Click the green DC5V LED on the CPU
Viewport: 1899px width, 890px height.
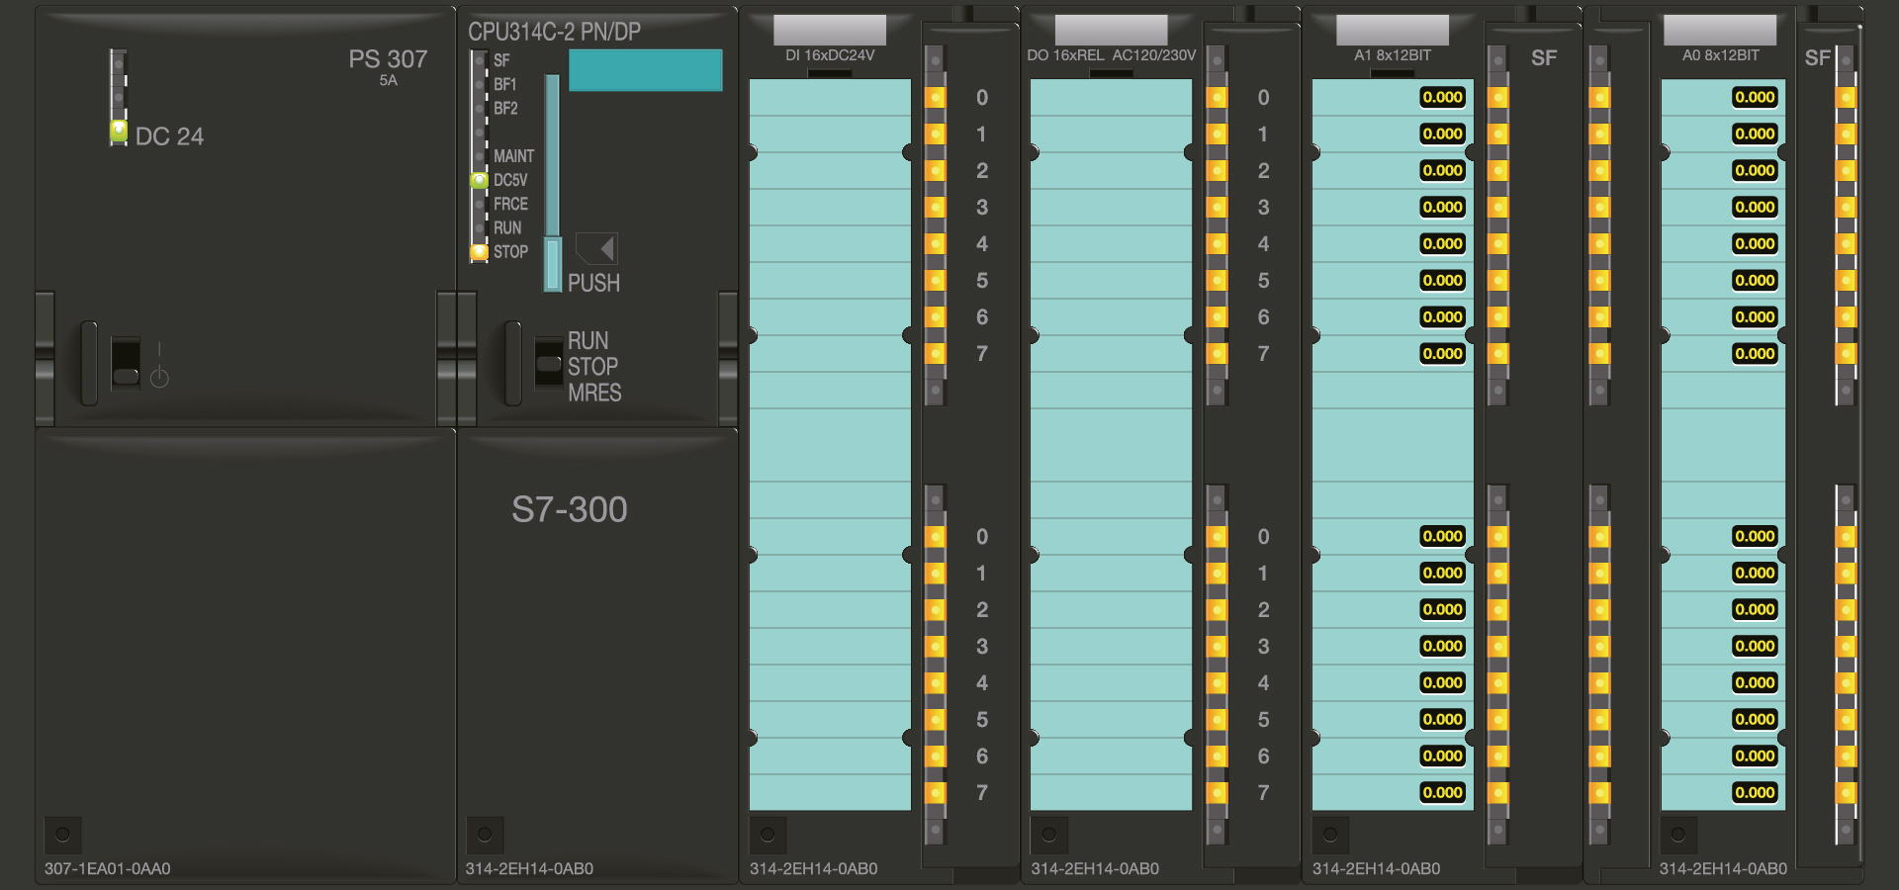[480, 180]
